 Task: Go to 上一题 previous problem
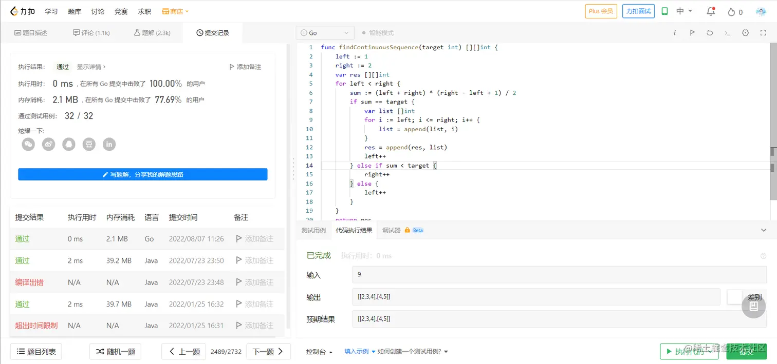point(184,352)
